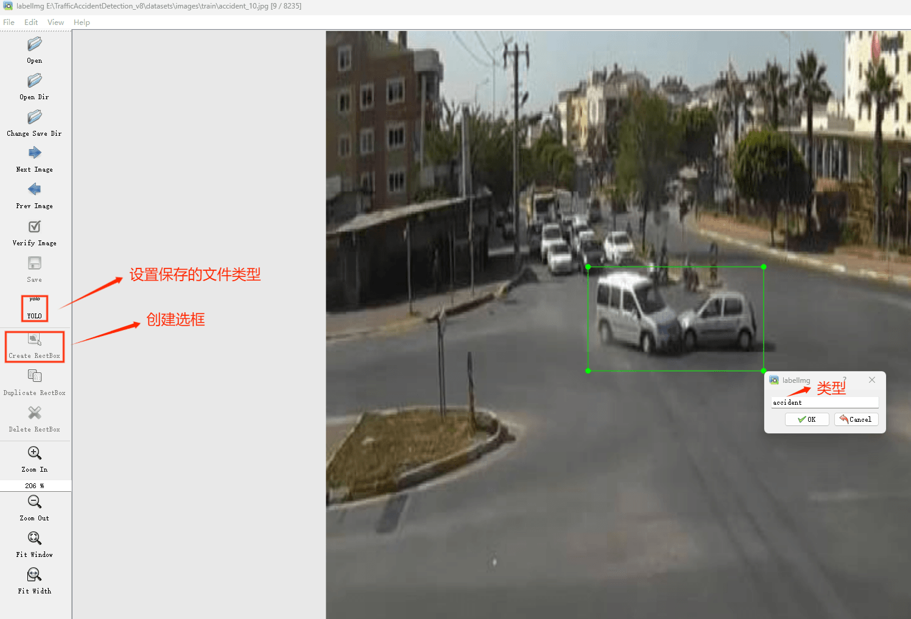911x619 pixels.
Task: Go back with Prev Image
Action: pos(35,196)
